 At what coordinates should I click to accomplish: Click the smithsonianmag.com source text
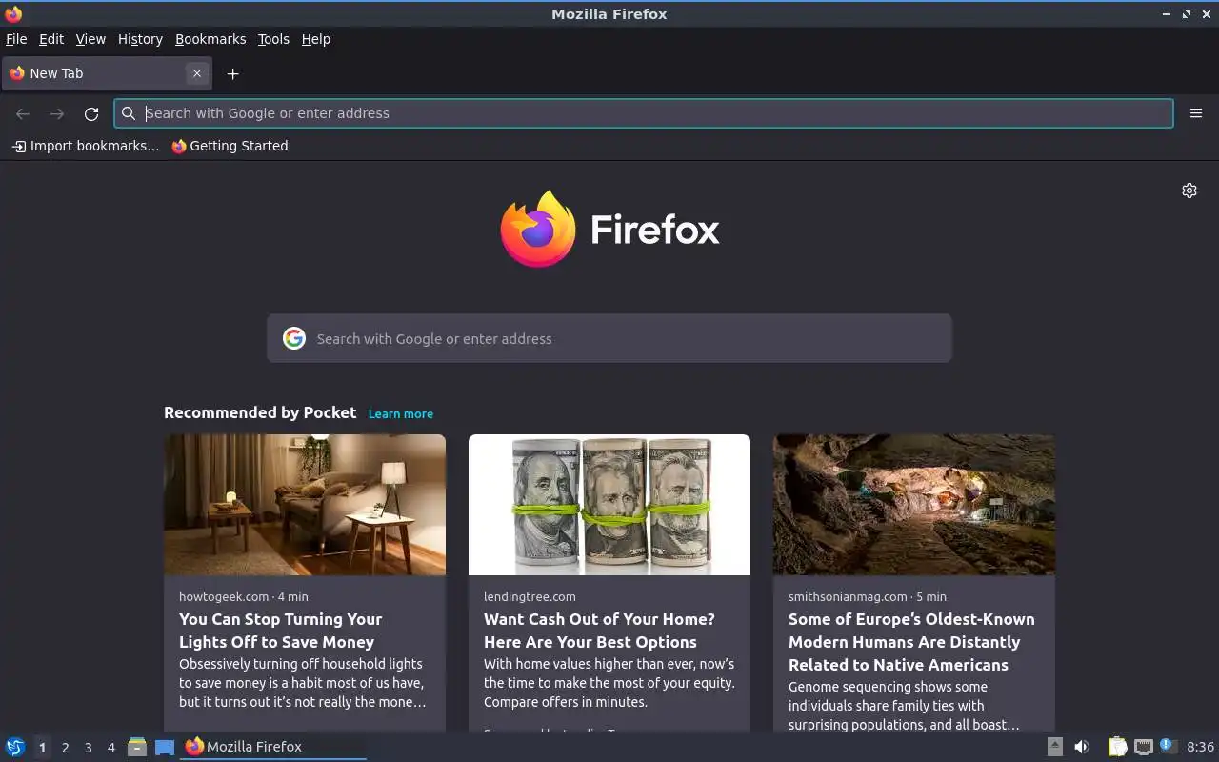coord(848,596)
